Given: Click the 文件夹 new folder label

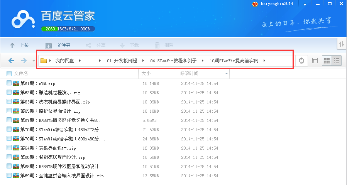Looking at the screenshot, I should click(64, 45).
